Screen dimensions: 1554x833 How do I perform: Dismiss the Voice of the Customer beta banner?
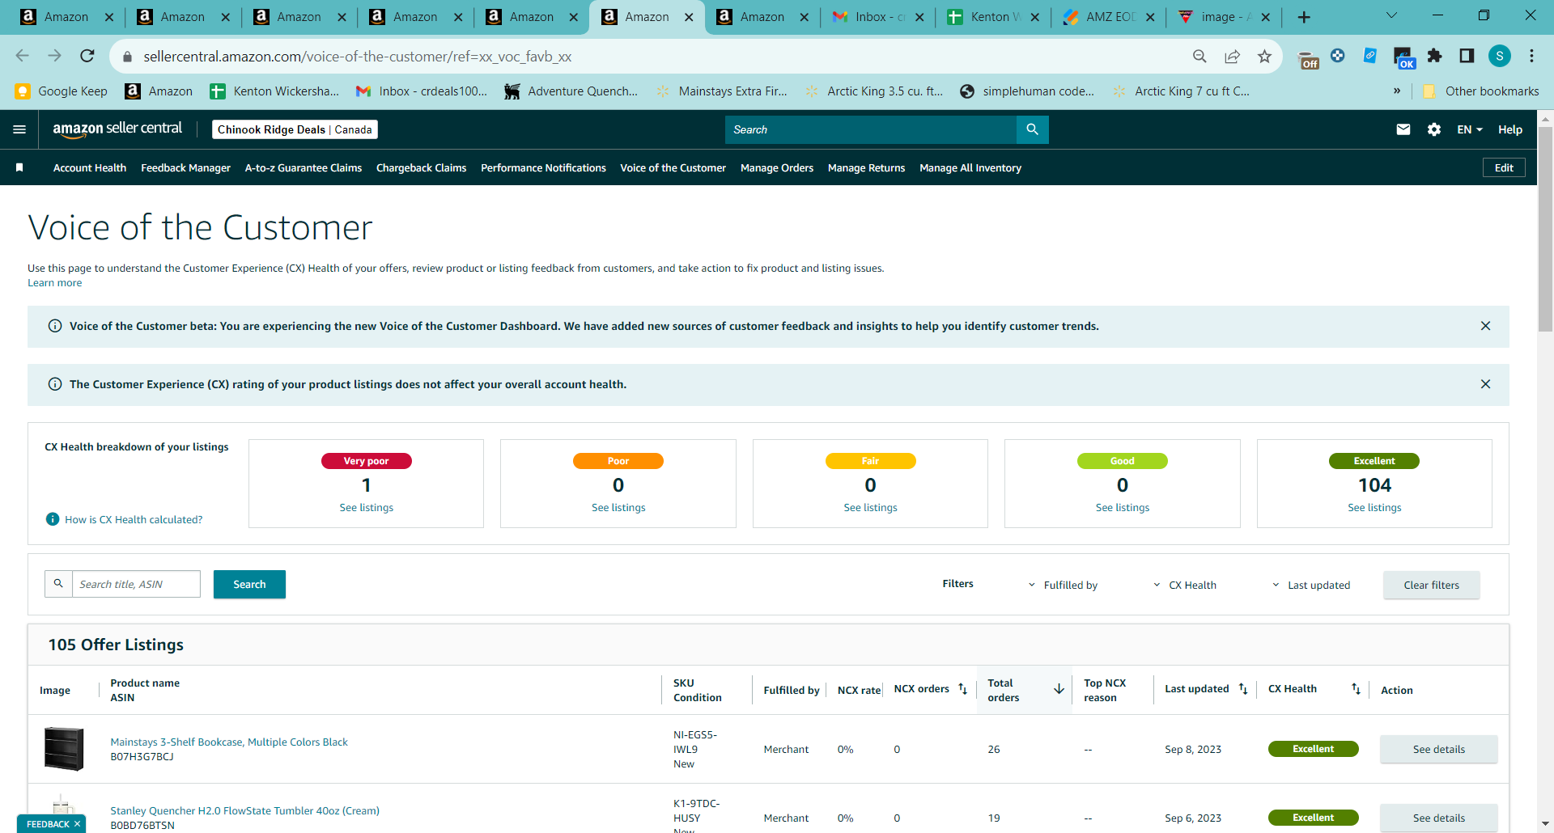pyautogui.click(x=1485, y=326)
